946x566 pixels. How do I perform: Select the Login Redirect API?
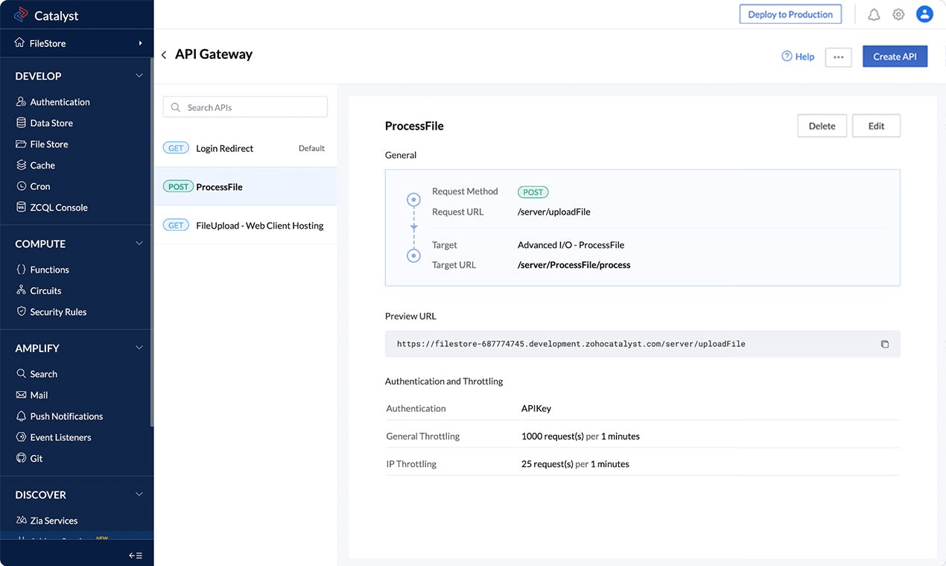click(224, 148)
